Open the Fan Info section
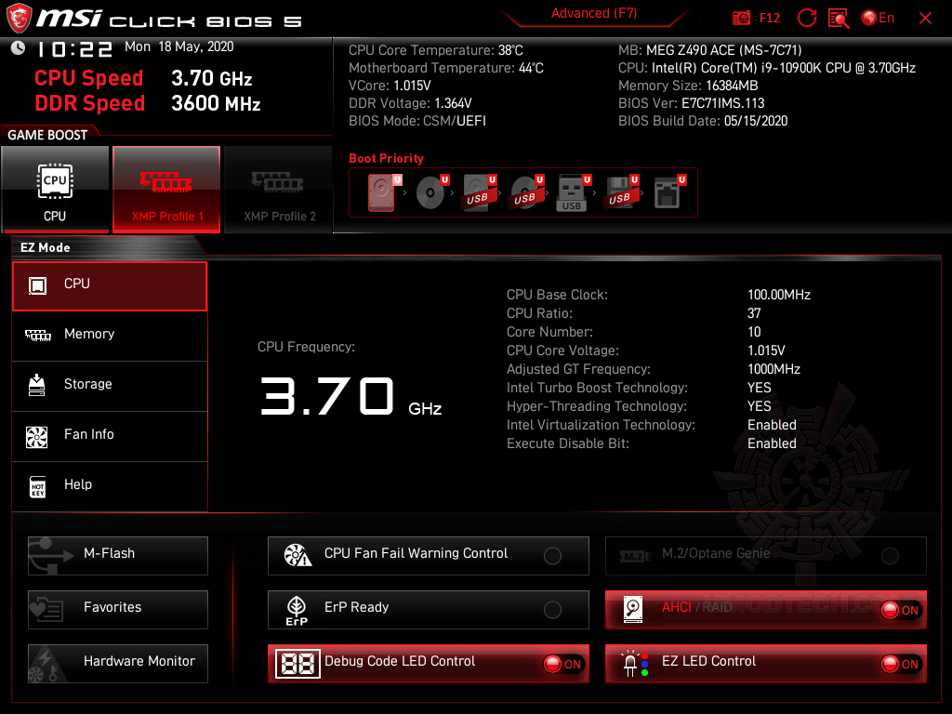 (110, 437)
